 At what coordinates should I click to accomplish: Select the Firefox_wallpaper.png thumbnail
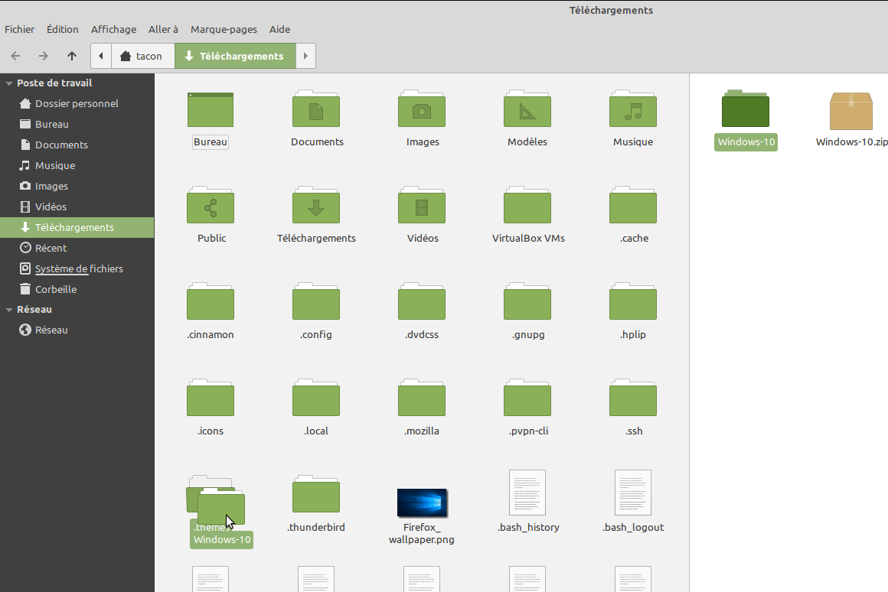422,503
